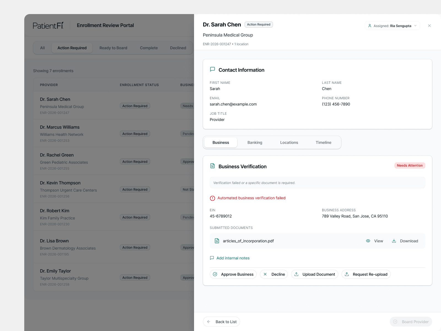Go Back to List

click(222, 322)
